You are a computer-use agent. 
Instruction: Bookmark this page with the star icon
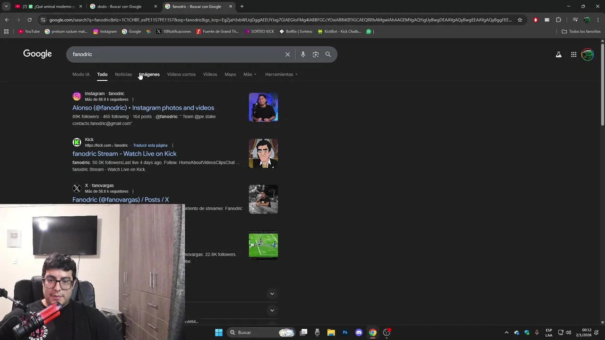(520, 20)
